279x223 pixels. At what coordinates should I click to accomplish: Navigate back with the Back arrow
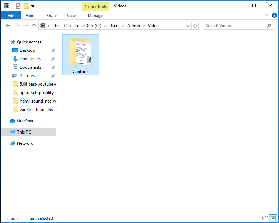point(8,26)
